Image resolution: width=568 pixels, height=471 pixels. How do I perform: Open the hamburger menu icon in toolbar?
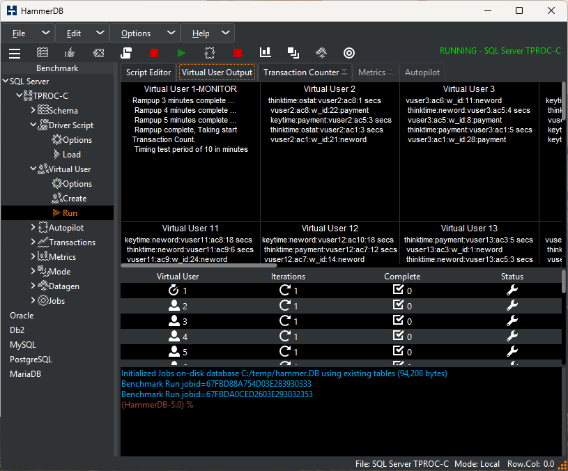[x=14, y=53]
